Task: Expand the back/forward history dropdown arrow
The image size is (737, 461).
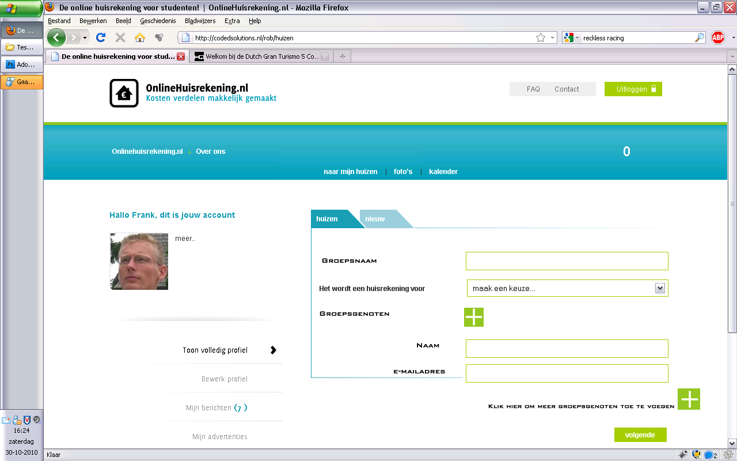Action: coord(85,37)
